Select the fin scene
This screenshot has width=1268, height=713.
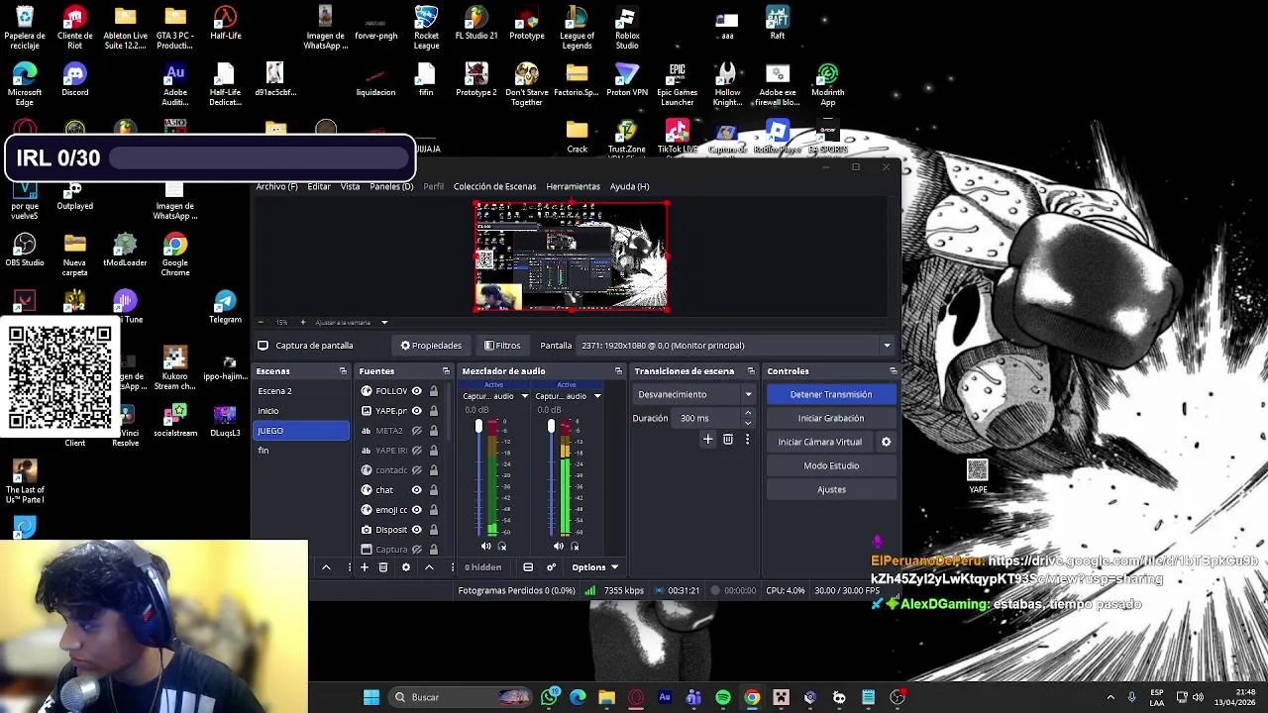[x=301, y=451]
